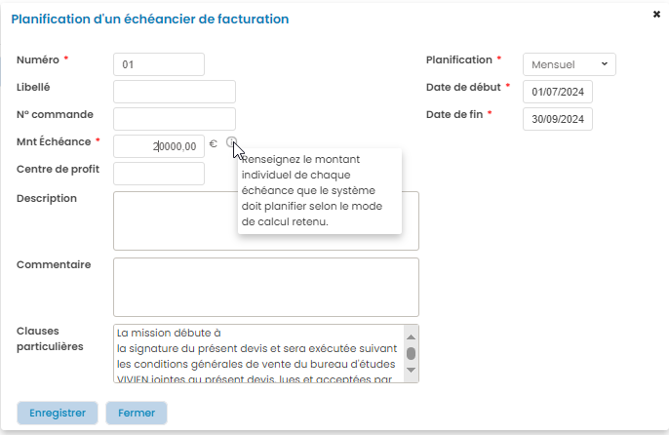Focus the Numéro input field containing 01
The width and height of the screenshot is (669, 435).
click(x=159, y=64)
